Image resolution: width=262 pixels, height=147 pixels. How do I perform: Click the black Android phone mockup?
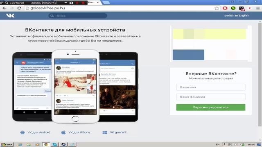pos(32,87)
